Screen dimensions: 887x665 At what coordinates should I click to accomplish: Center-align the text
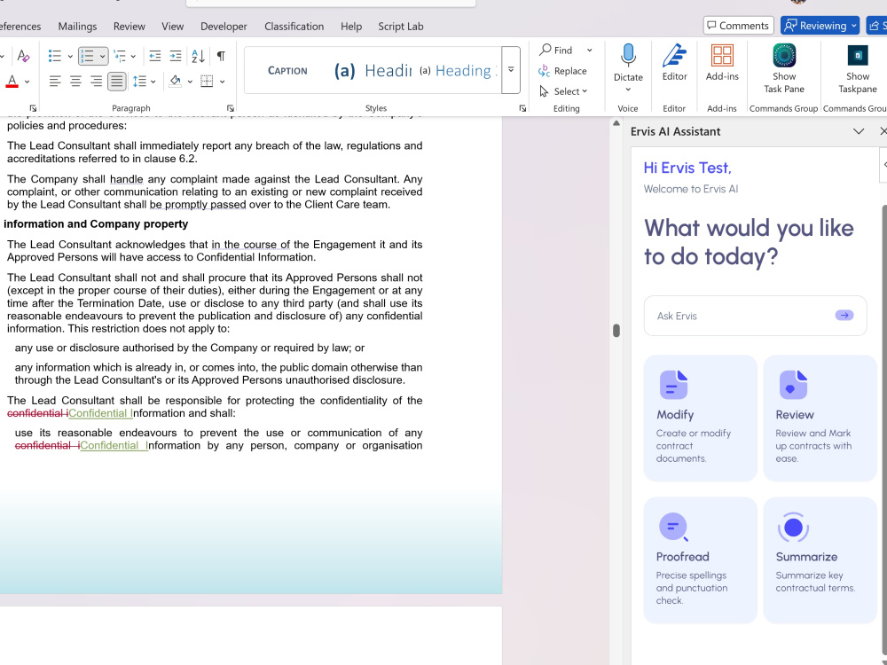(75, 82)
